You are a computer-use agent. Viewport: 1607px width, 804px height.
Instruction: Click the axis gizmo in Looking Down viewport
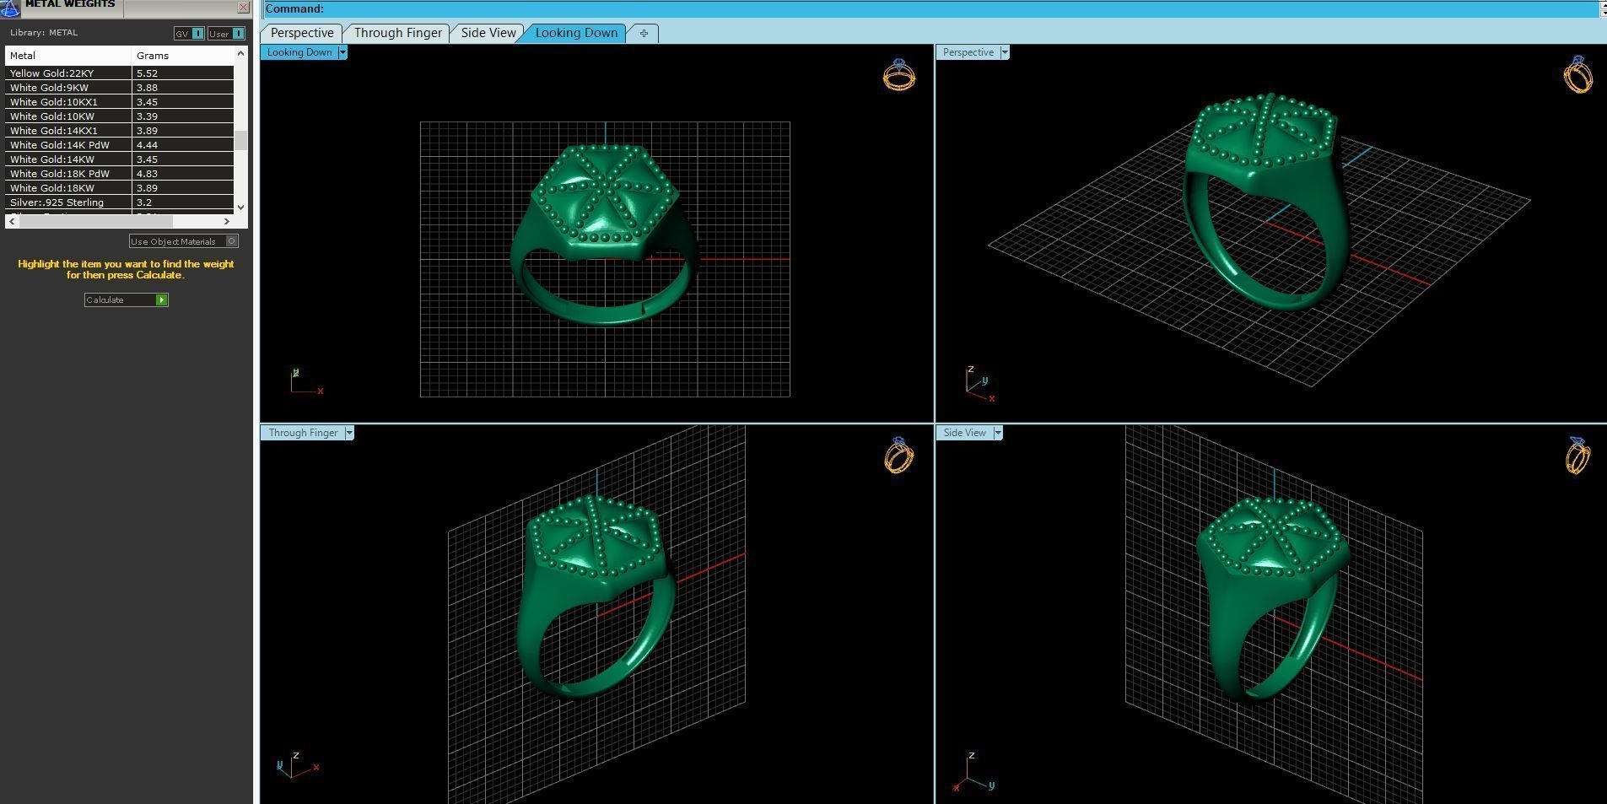306,382
